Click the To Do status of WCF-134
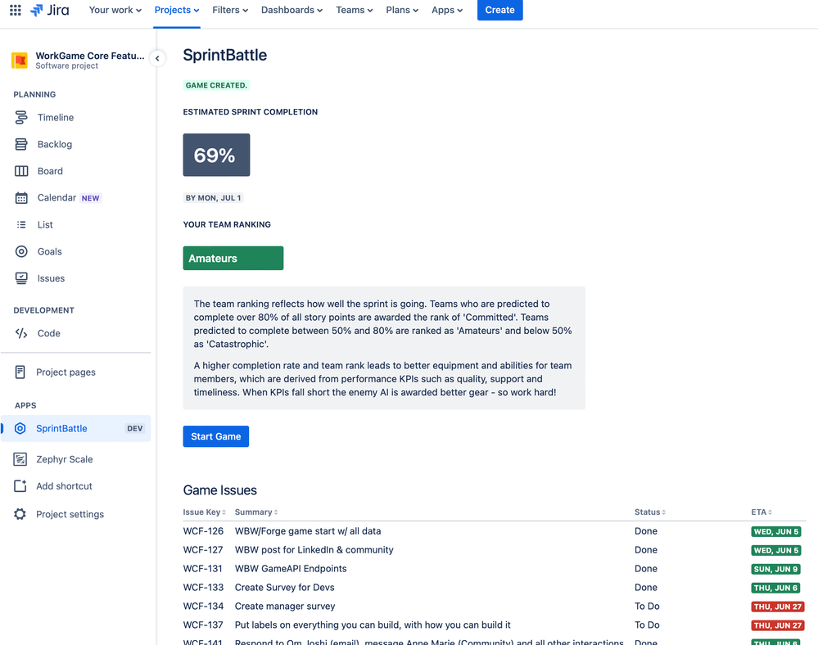 (x=647, y=606)
